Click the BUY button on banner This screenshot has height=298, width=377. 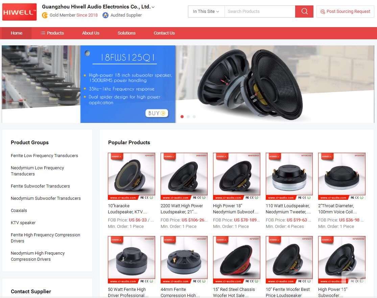pyautogui.click(x=157, y=113)
